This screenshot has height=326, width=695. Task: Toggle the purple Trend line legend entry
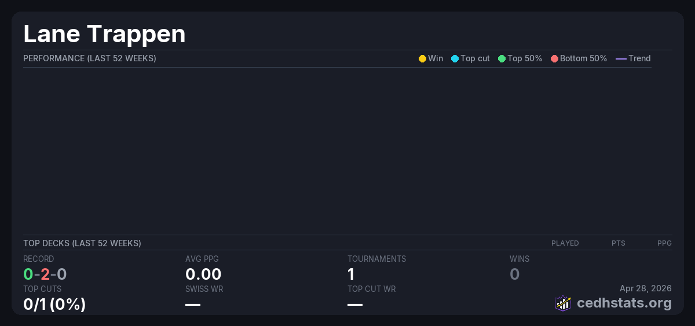(x=620, y=58)
